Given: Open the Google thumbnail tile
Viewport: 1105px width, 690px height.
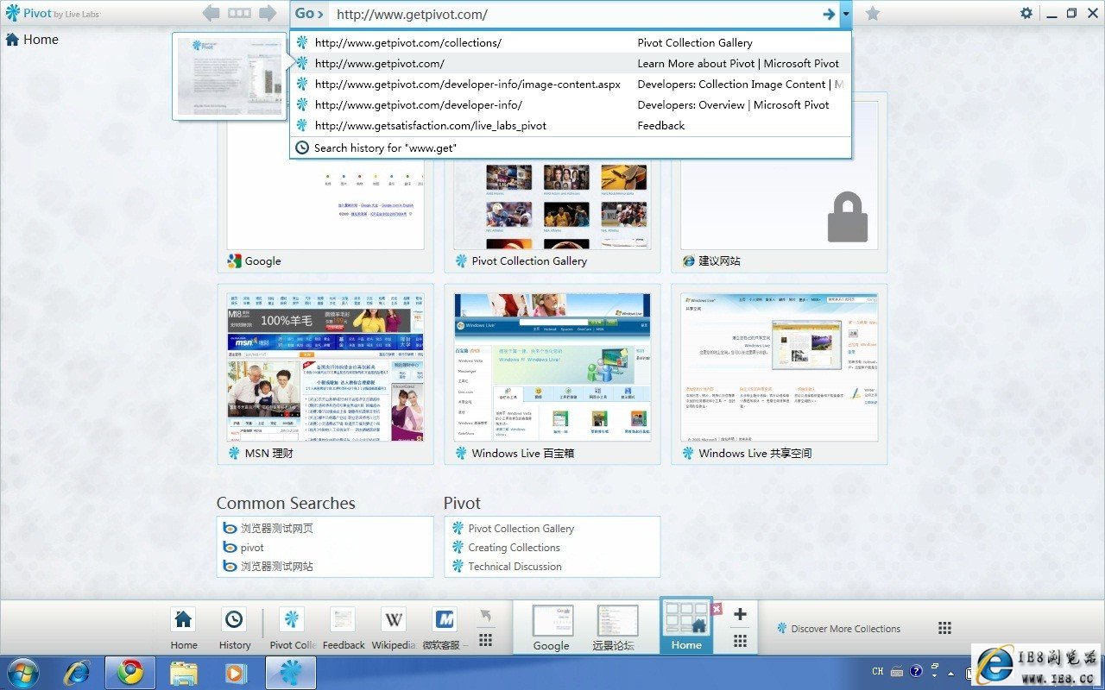Looking at the screenshot, I should tap(325, 181).
